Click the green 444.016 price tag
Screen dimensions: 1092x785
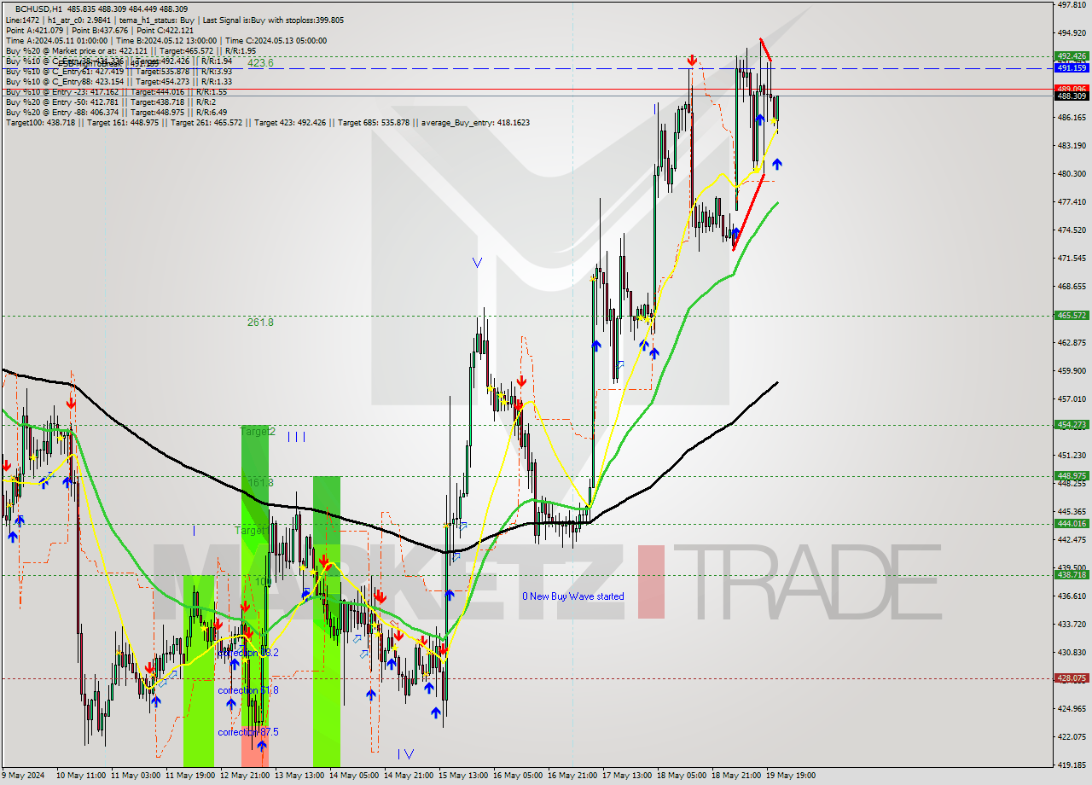coord(1071,523)
